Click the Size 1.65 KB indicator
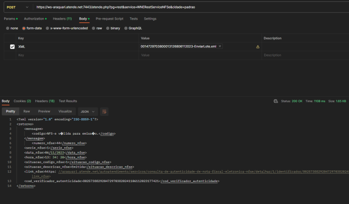349x204 pixels. click(x=337, y=101)
